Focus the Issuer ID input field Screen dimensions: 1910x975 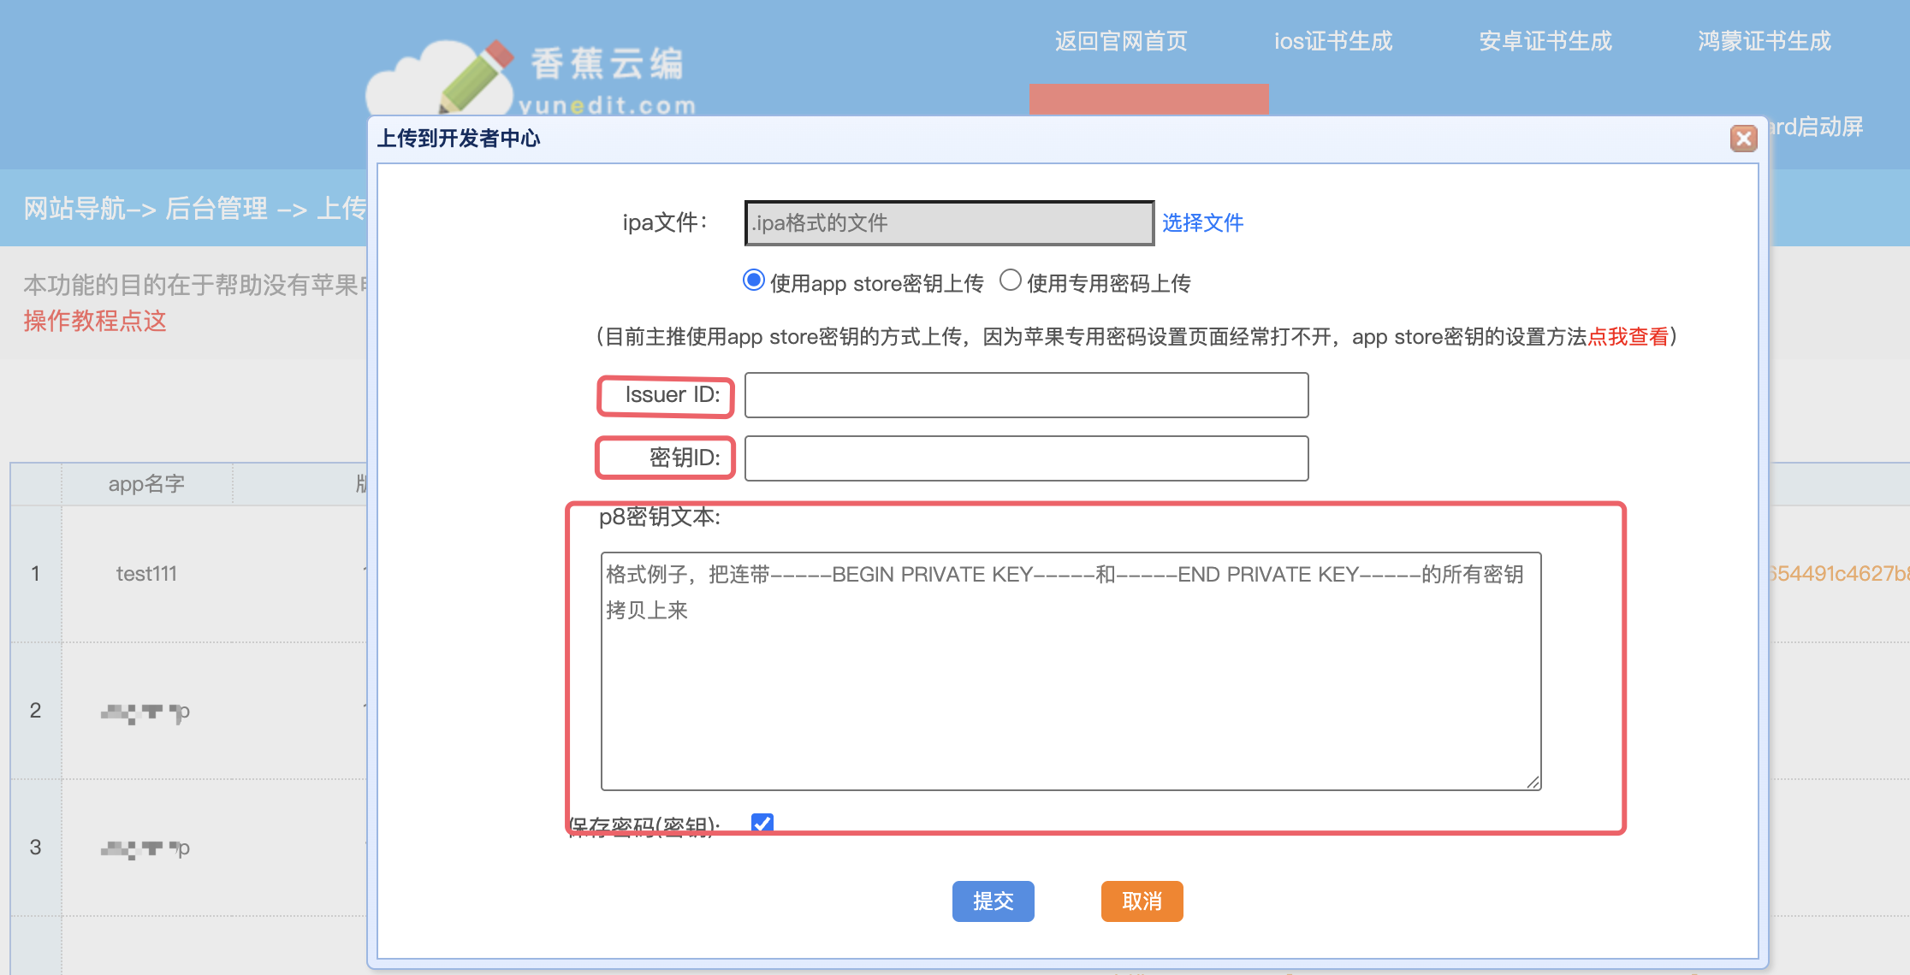point(1026,395)
